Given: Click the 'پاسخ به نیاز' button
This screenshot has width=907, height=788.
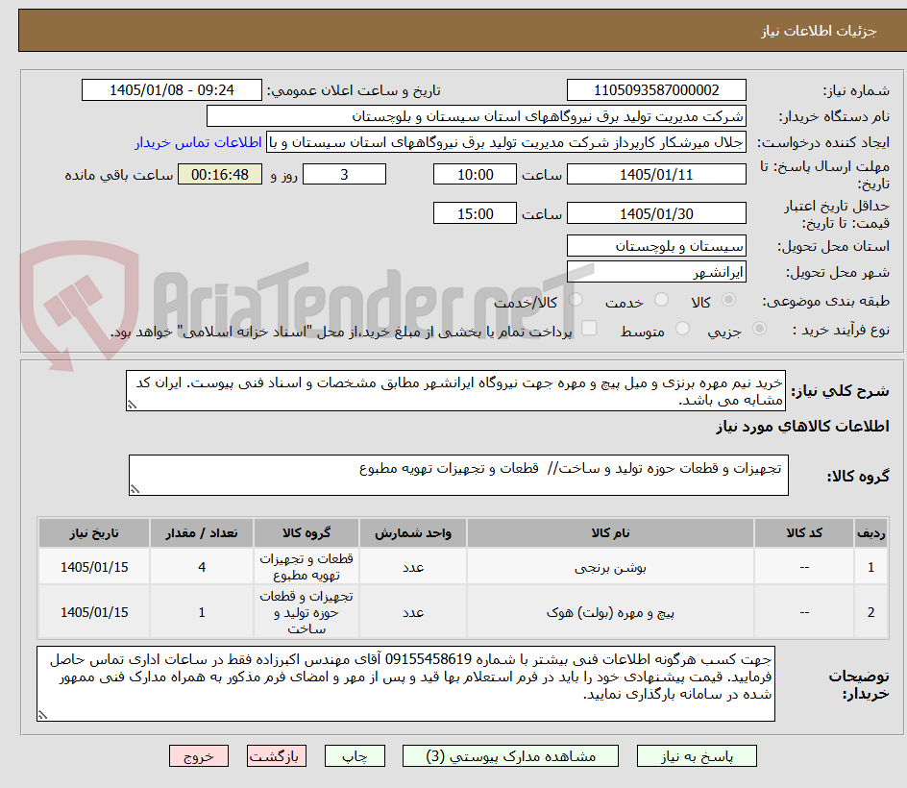Looking at the screenshot, I should (697, 756).
